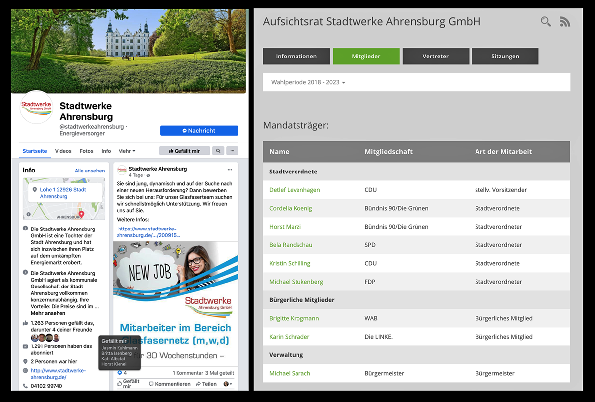
Task: Open the search magnifier icon in Aufsichtsrat page
Action: (x=546, y=21)
